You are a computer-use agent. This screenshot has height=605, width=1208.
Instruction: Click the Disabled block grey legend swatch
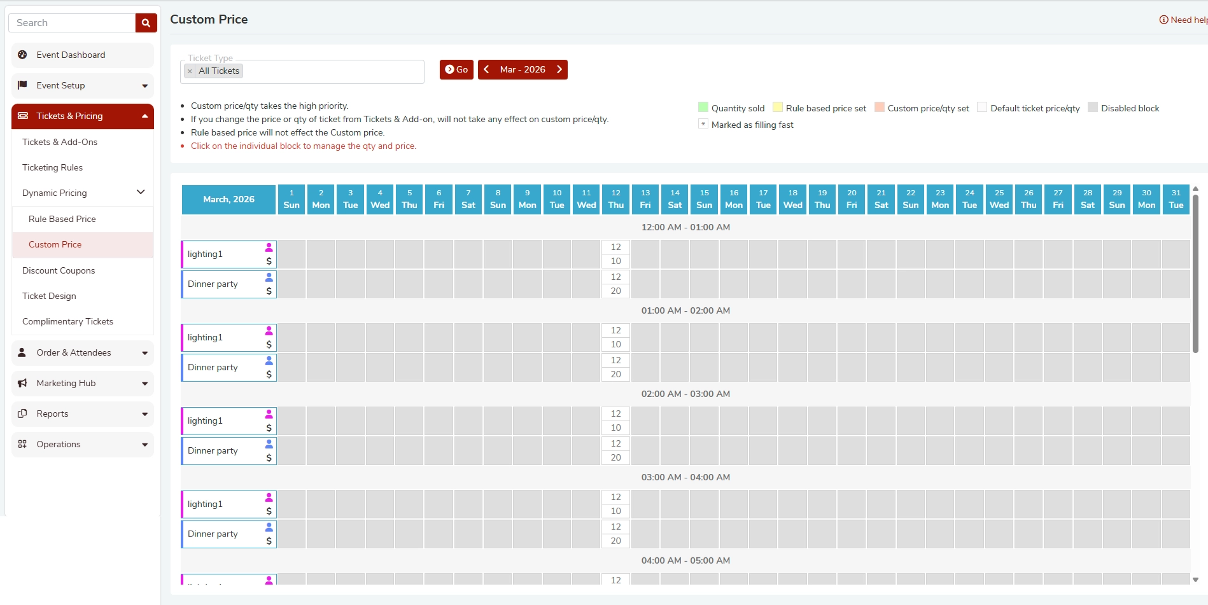(x=1093, y=107)
